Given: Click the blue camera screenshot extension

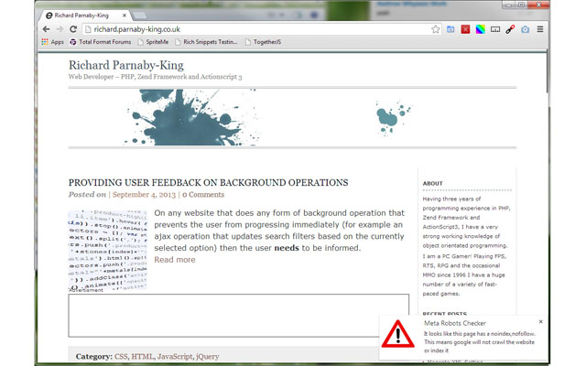Looking at the screenshot, I should pyautogui.click(x=525, y=29).
